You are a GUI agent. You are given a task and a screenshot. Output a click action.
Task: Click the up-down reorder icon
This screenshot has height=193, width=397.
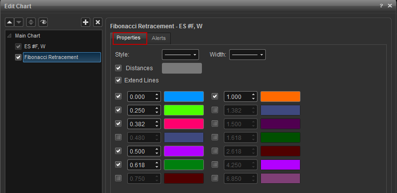[31, 22]
